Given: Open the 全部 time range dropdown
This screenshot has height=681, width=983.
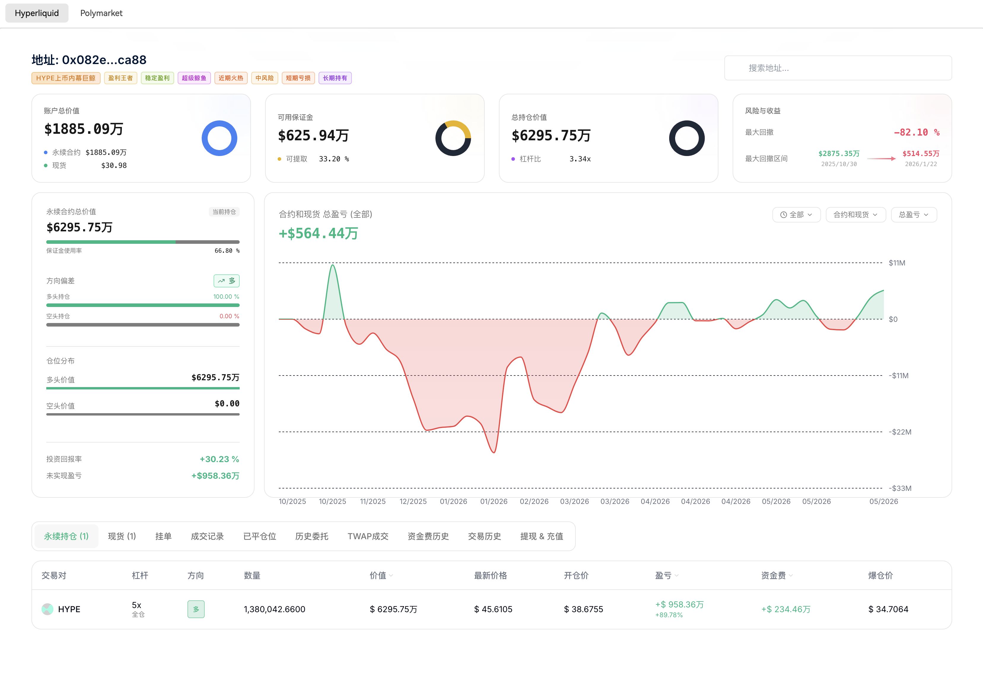Looking at the screenshot, I should pos(796,215).
